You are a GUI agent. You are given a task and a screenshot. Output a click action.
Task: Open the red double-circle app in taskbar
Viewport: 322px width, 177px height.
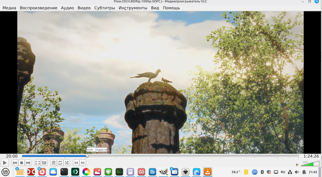tap(31, 172)
